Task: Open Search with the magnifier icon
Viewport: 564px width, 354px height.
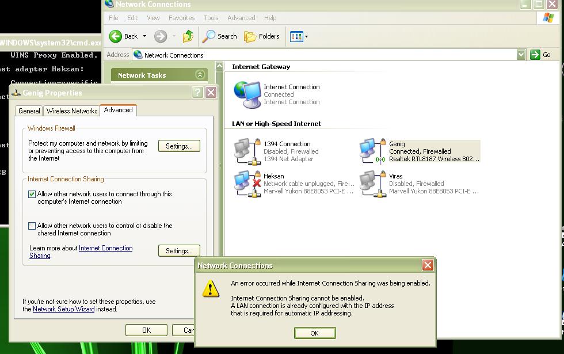Action: click(208, 36)
